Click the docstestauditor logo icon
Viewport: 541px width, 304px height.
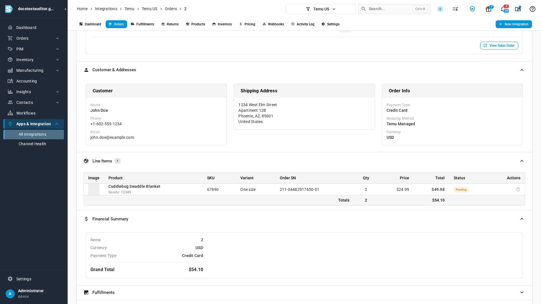point(9,9)
